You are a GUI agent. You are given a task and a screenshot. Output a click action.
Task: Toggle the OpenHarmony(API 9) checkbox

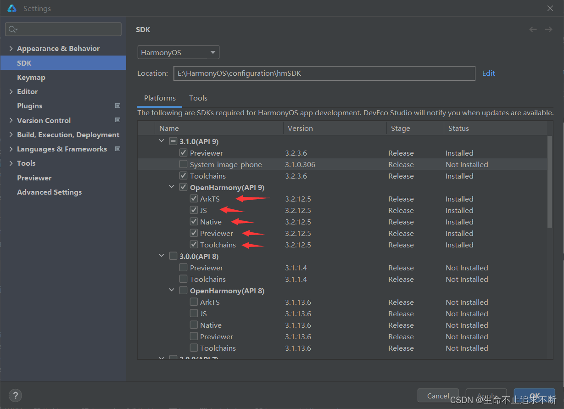click(x=183, y=187)
